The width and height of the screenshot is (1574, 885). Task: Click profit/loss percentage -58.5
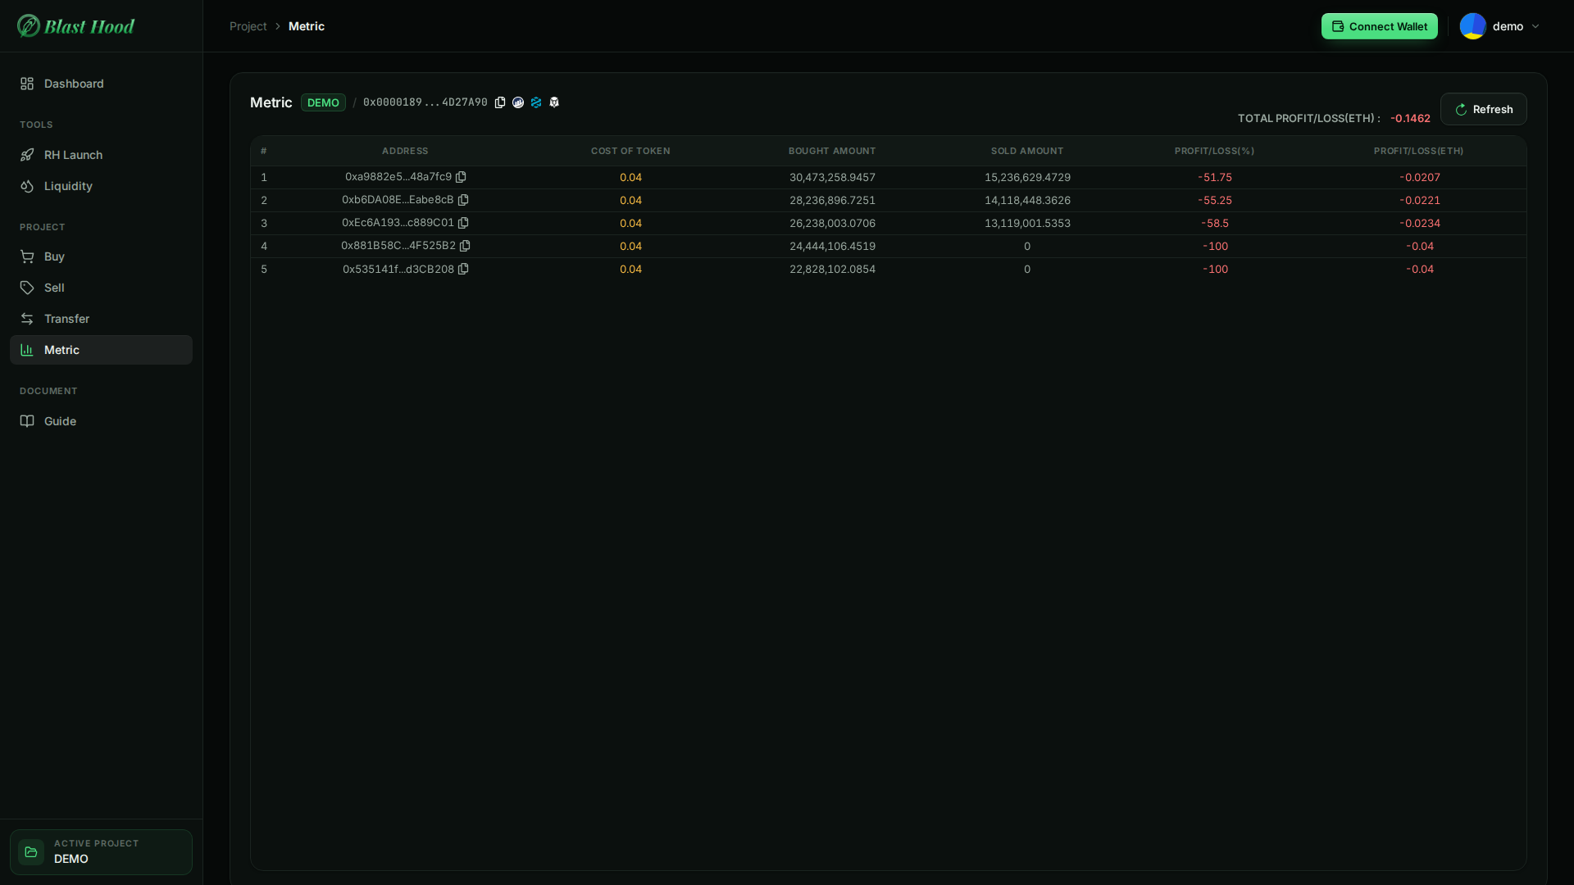(x=1215, y=223)
